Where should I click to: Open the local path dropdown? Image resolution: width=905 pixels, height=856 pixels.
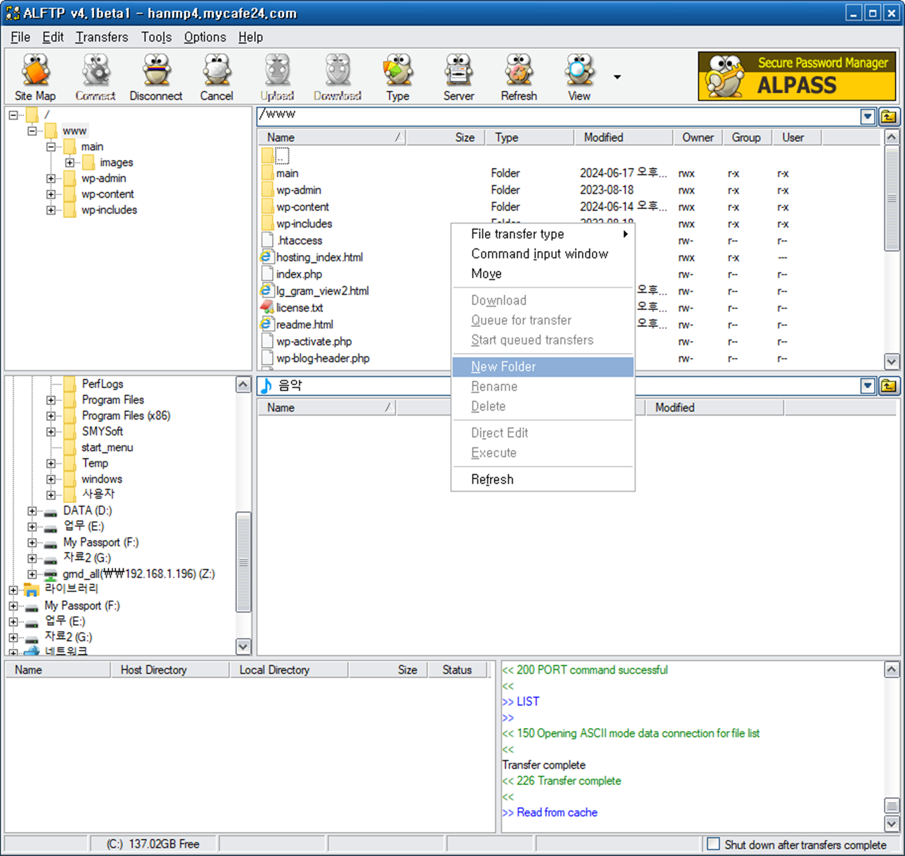coord(868,386)
